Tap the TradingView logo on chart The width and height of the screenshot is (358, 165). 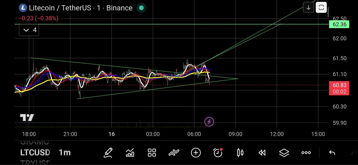click(x=27, y=118)
